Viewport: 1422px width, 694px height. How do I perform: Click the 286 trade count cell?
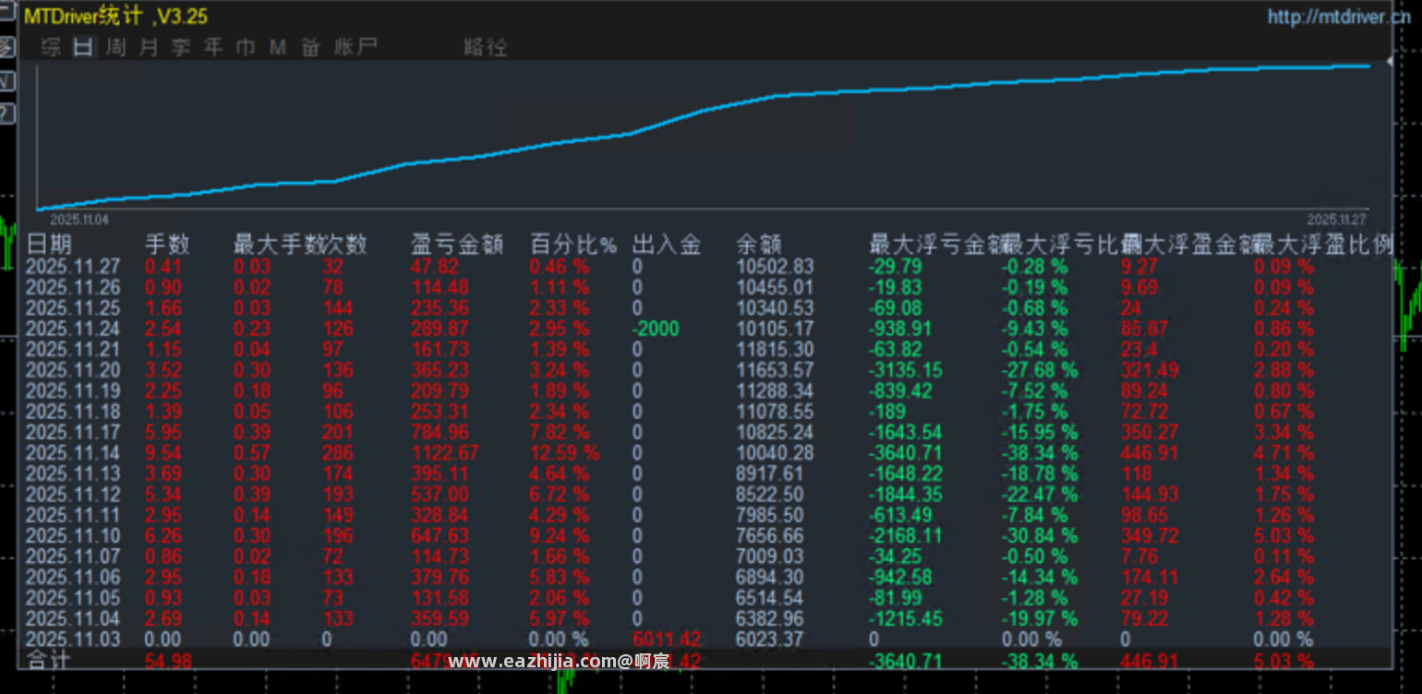338,453
